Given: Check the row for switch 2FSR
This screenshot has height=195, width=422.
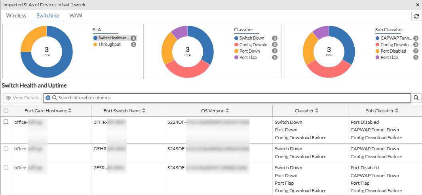Looking at the screenshot, I should point(6,167).
